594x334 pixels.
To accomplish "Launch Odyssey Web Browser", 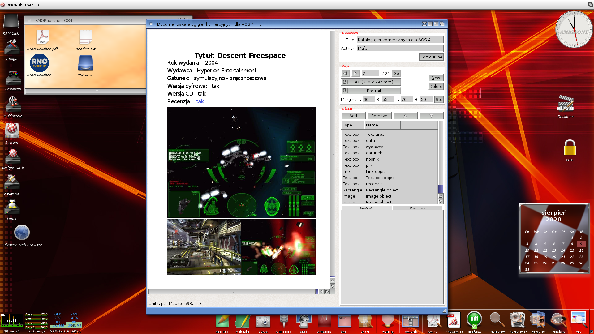I will [x=22, y=233].
